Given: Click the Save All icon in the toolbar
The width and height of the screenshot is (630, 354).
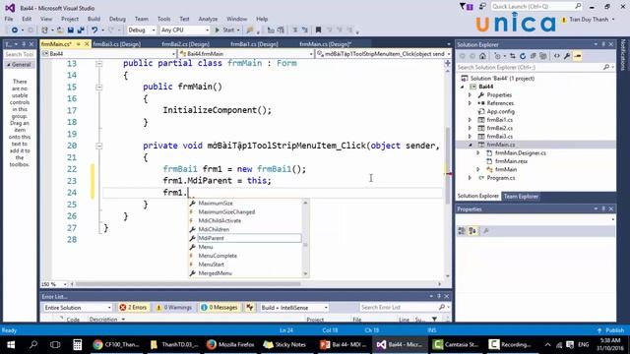Looking at the screenshot, I should [81, 30].
